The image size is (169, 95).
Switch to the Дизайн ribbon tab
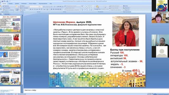click(x=17, y=3)
